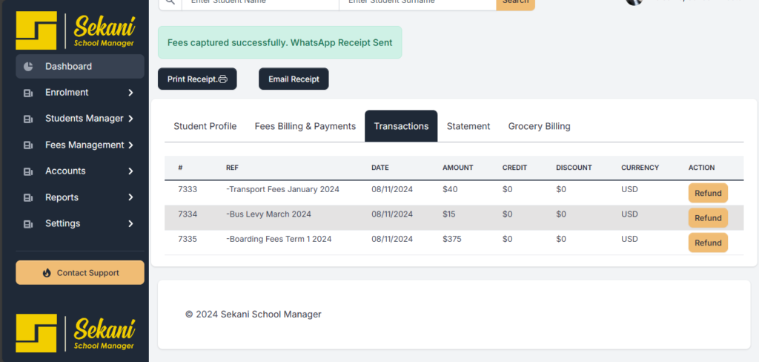
Task: Click the date of transaction 7333
Action: pos(392,189)
